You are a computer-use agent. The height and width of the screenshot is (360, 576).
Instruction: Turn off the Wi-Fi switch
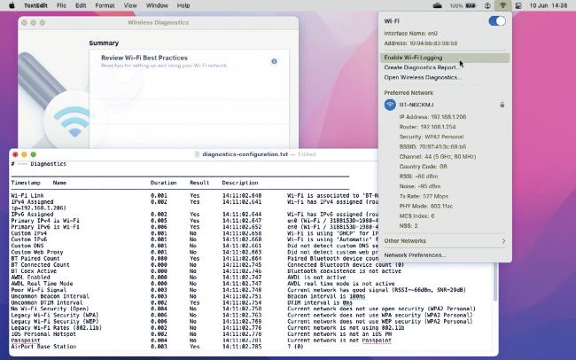pos(497,21)
